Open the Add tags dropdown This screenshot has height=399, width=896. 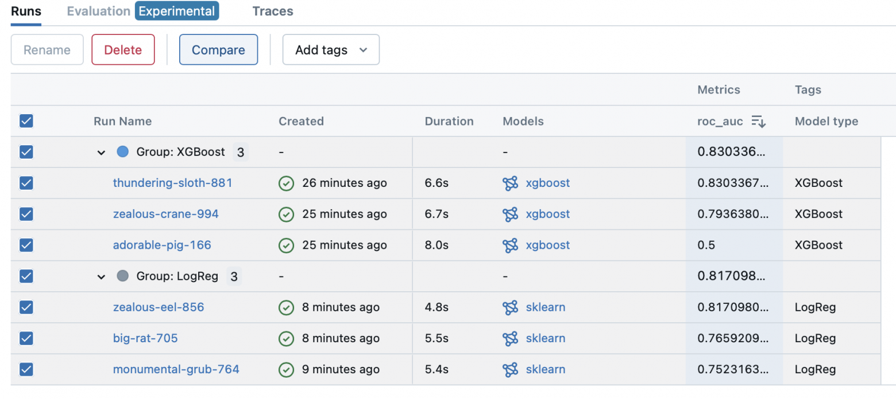(331, 50)
